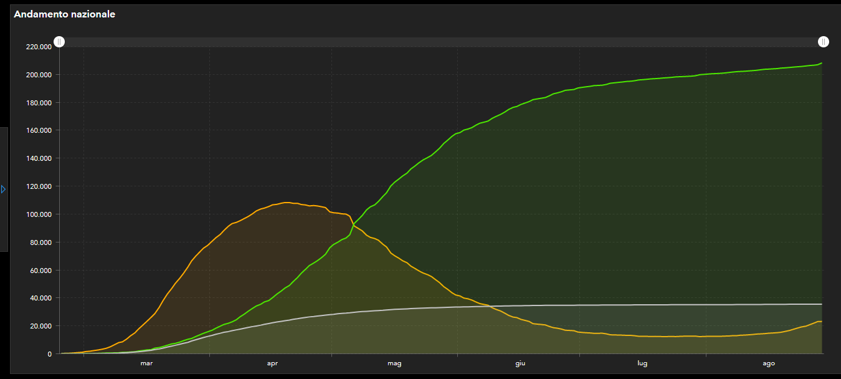Select the "ago" month label on x-axis
The width and height of the screenshot is (841, 379).
[x=769, y=363]
